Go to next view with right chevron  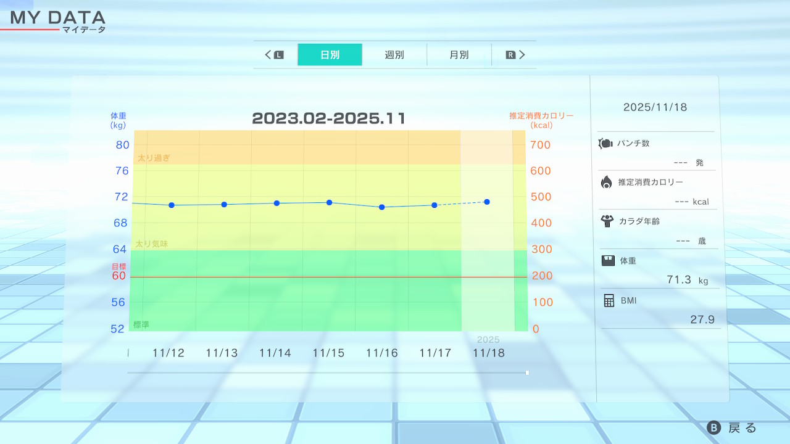522,55
